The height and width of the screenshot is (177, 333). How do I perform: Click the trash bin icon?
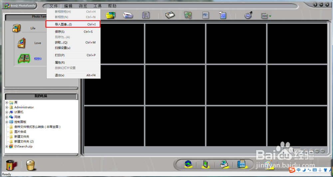click(x=31, y=165)
